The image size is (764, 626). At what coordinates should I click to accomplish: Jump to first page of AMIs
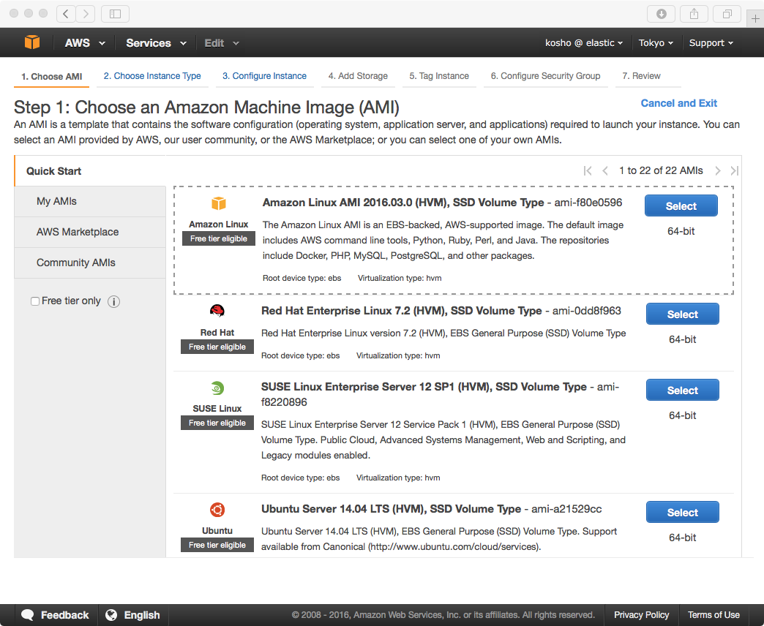click(x=588, y=170)
